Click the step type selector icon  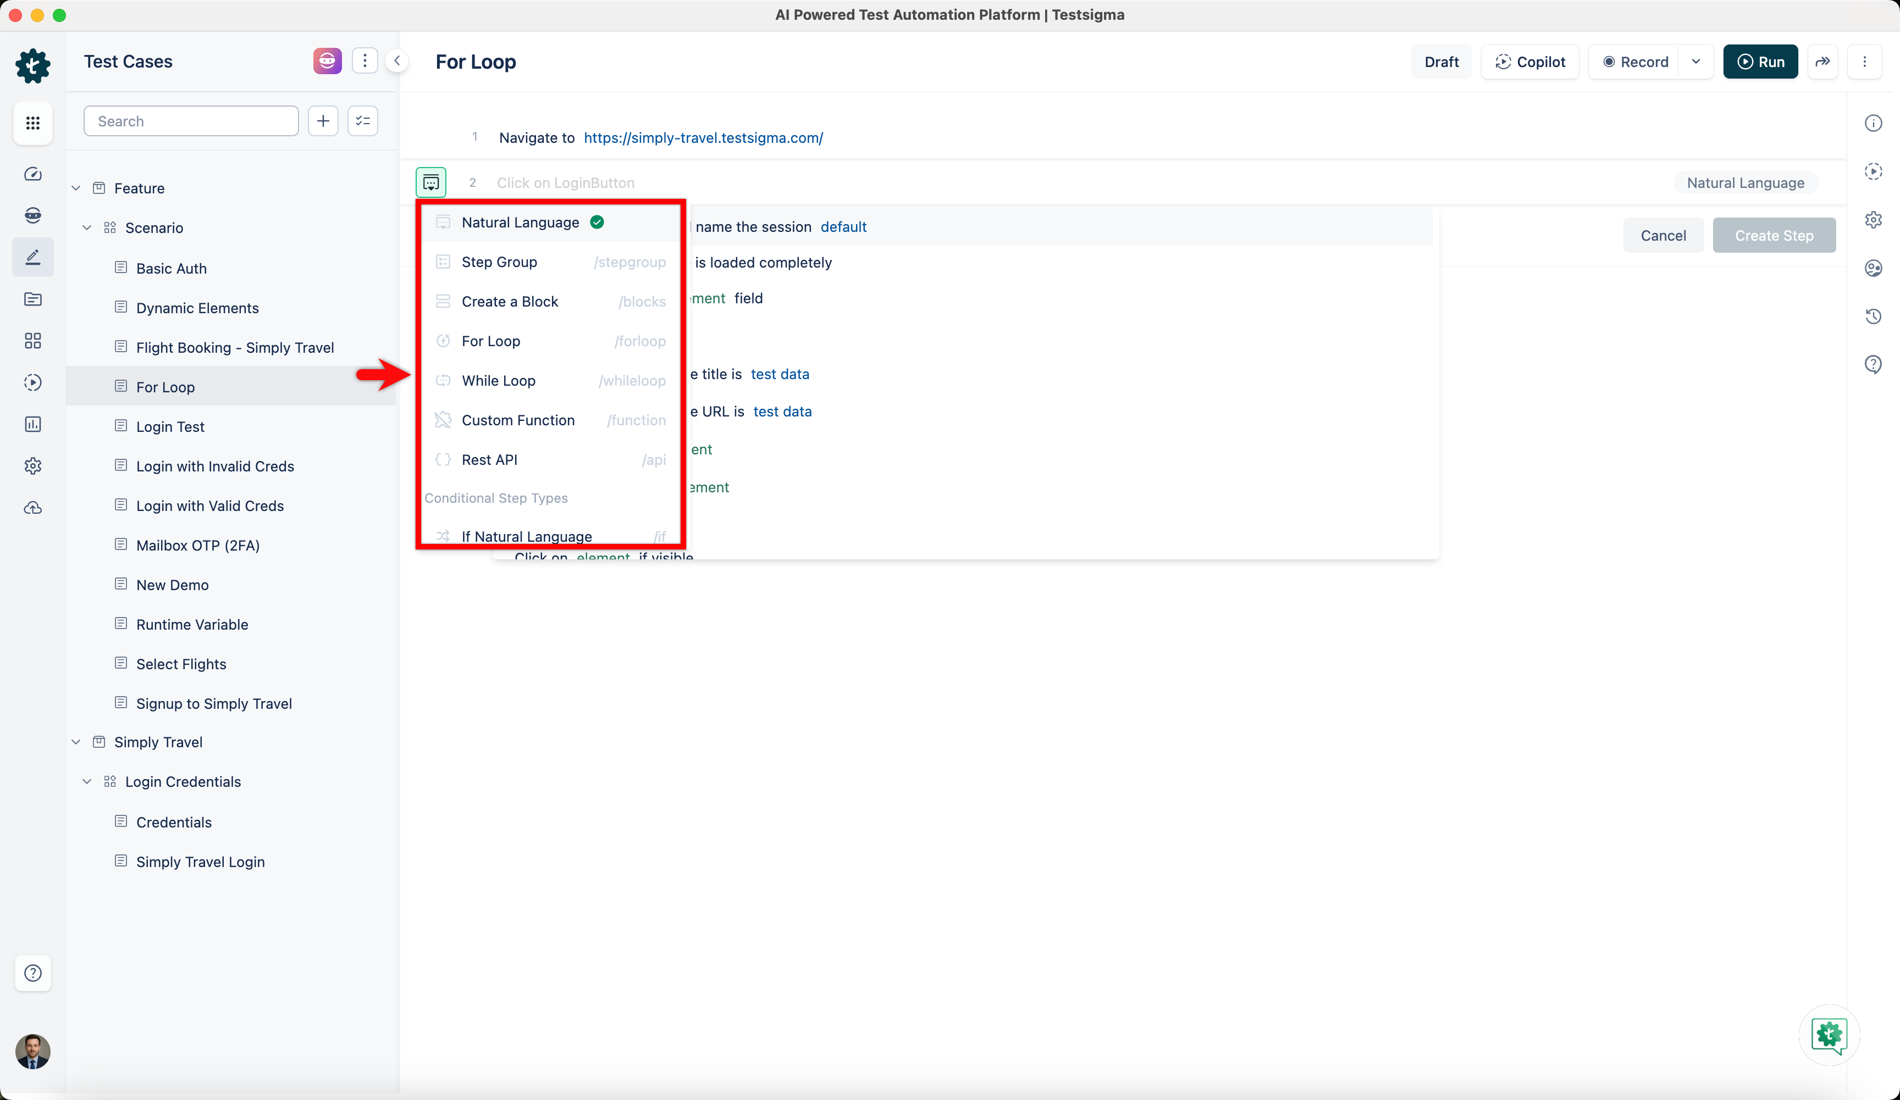[x=430, y=182]
